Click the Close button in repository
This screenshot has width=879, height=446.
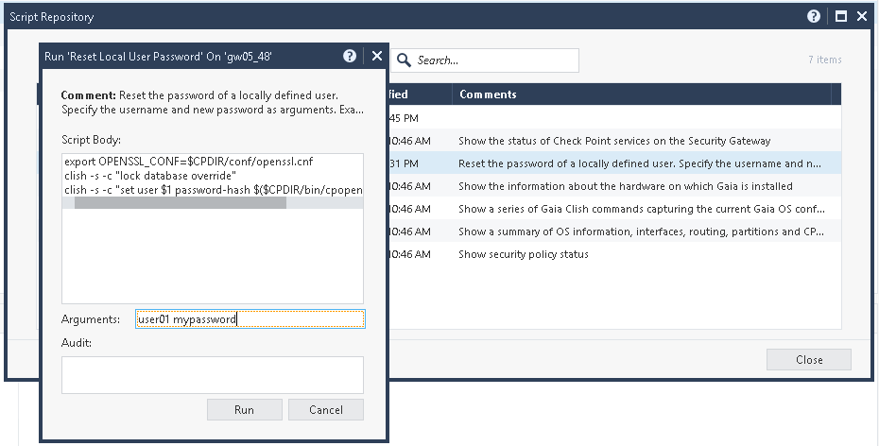808,360
